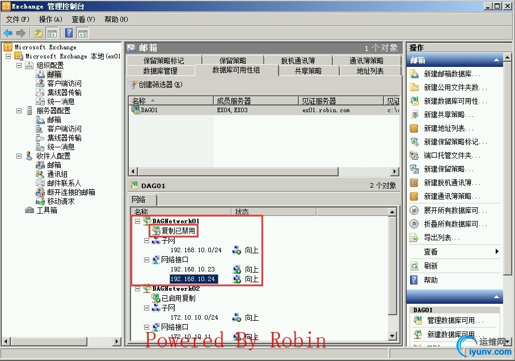Sort by the 见证服务器 column header
The image size is (515, 361).
[x=341, y=100]
